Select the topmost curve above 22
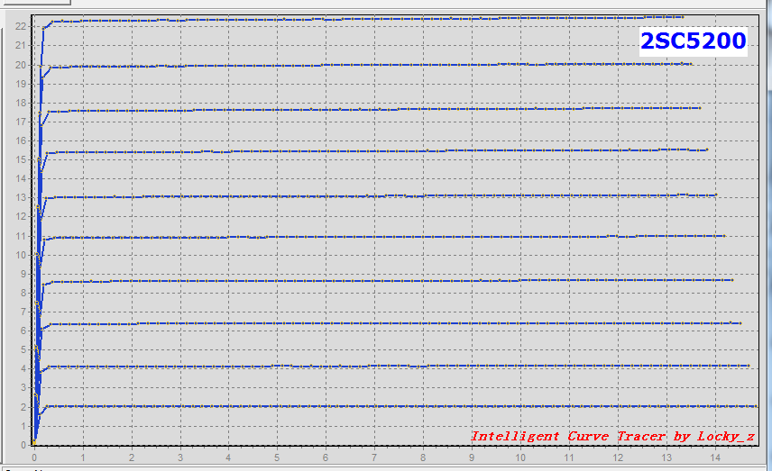This screenshot has width=772, height=471. tap(364, 19)
